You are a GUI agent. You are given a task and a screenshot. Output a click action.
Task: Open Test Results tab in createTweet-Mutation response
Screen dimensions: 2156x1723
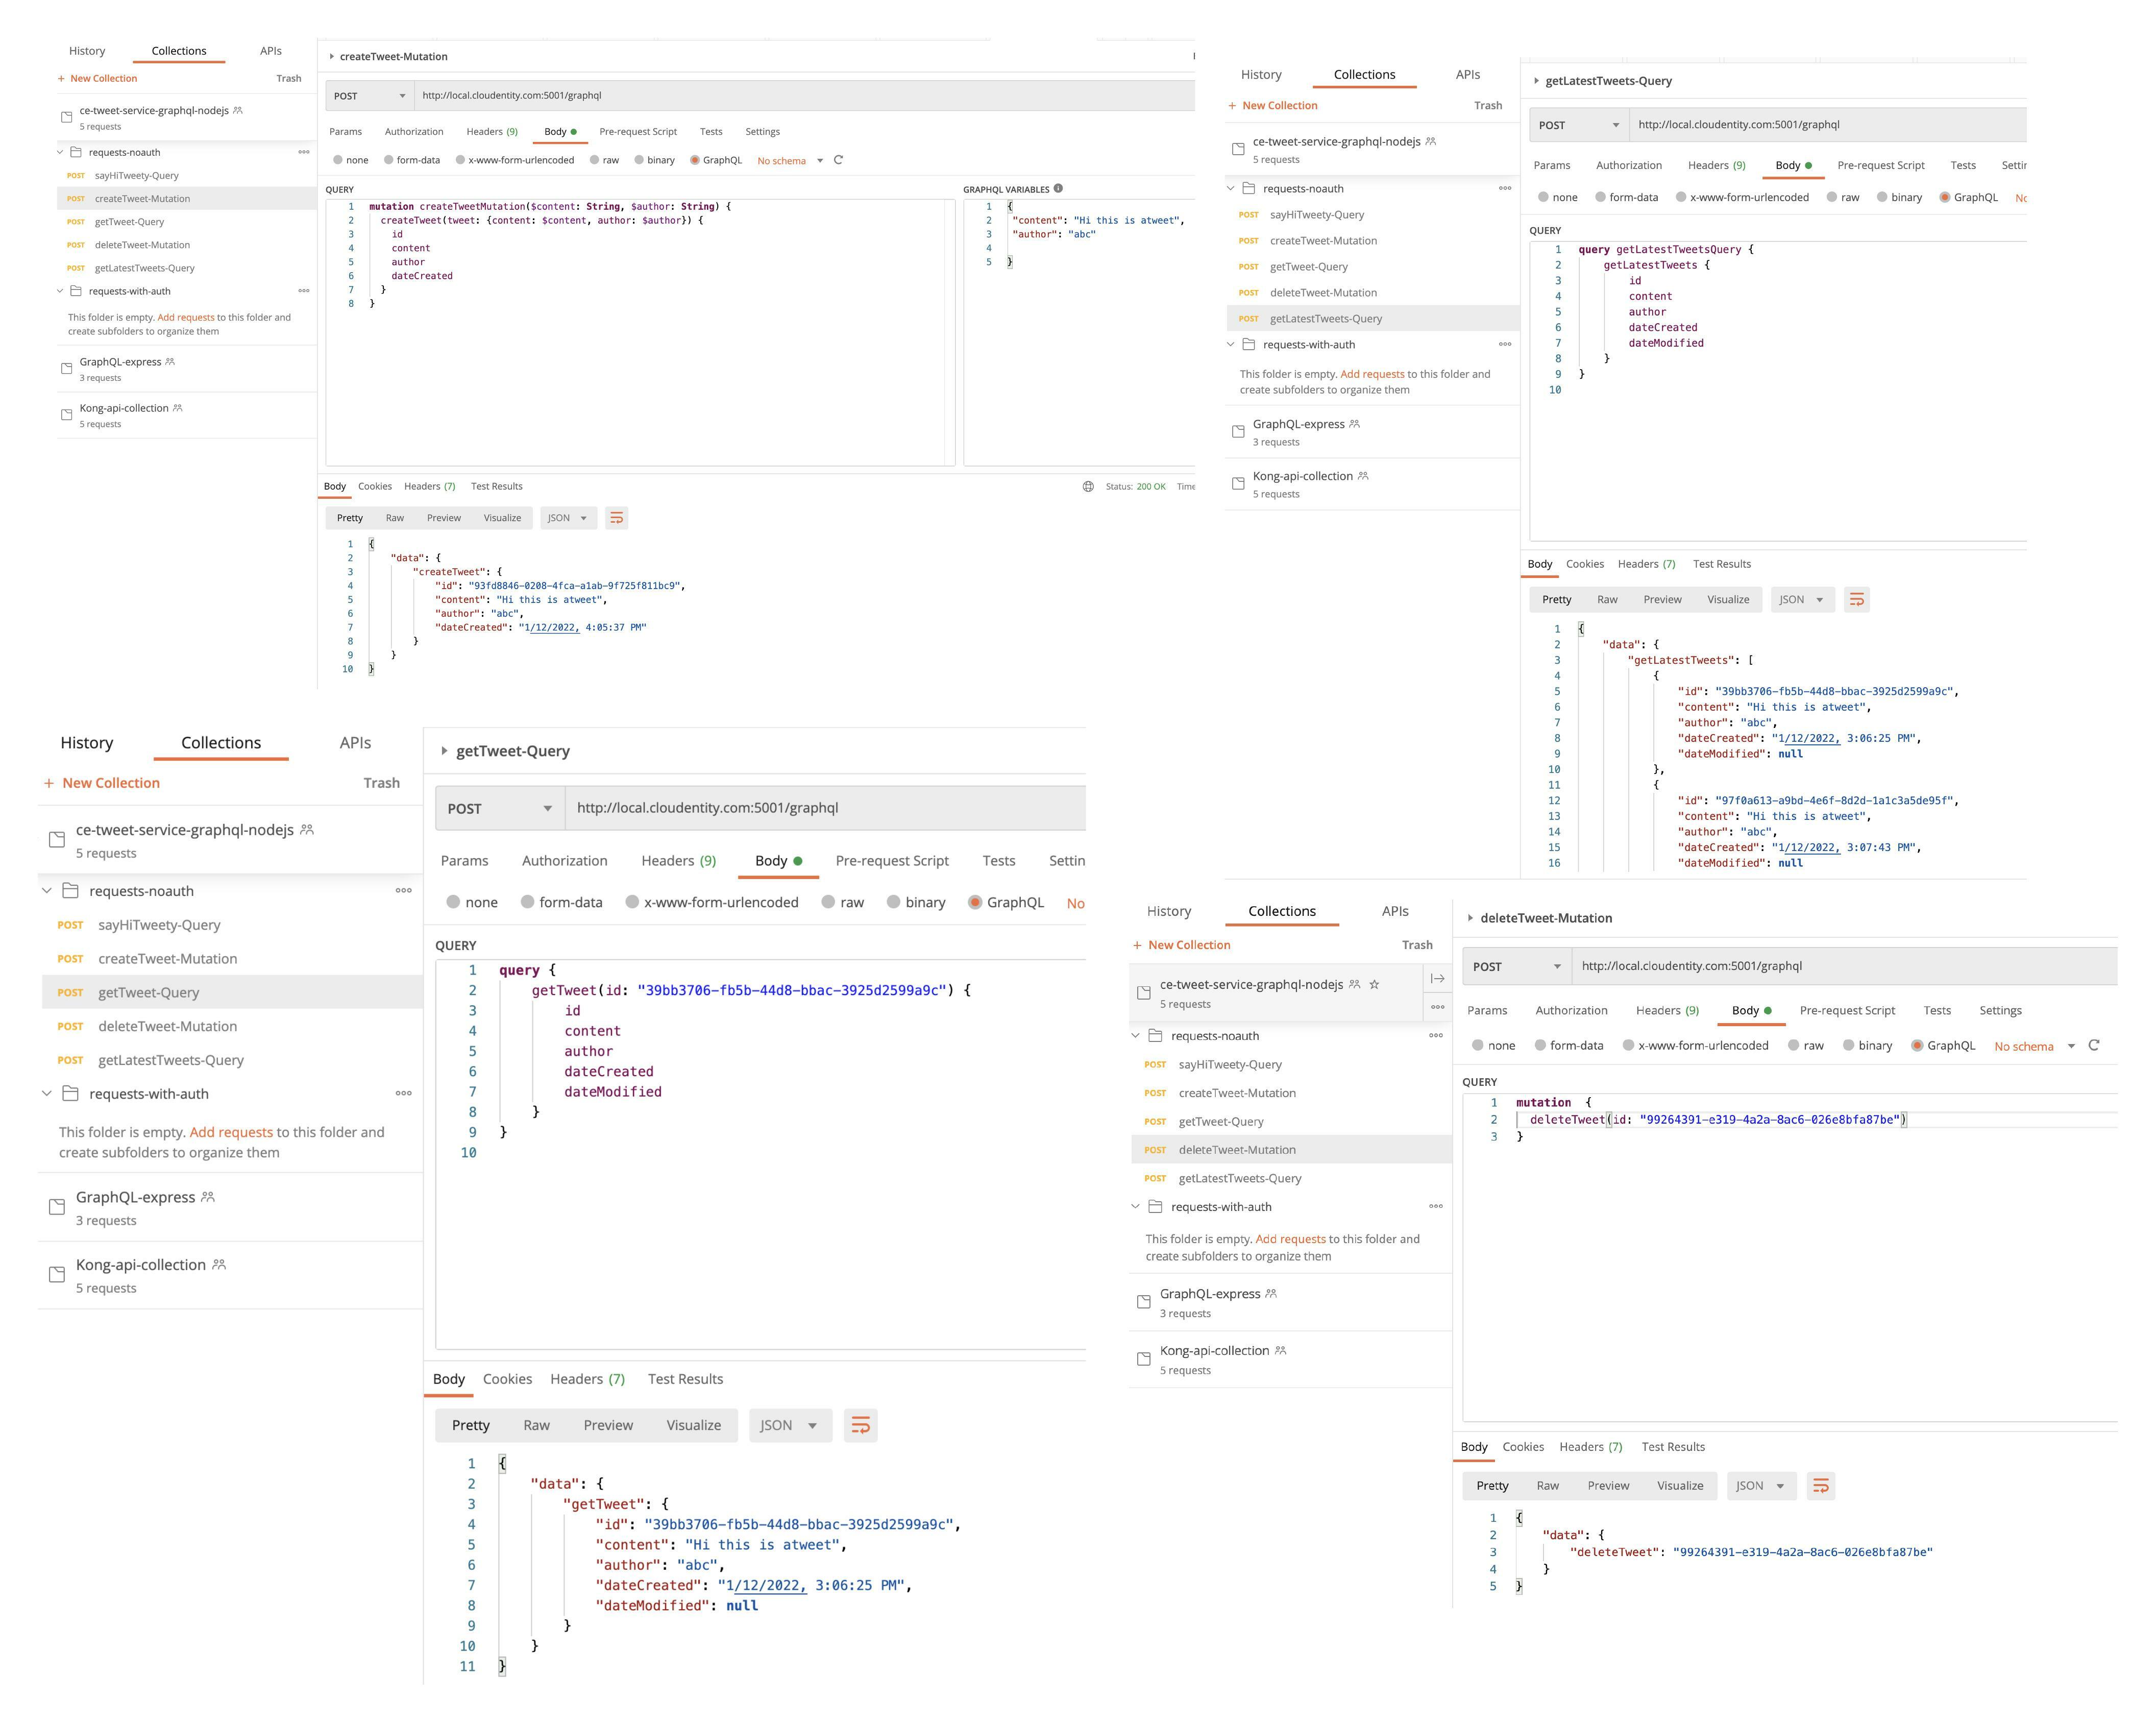pos(496,486)
